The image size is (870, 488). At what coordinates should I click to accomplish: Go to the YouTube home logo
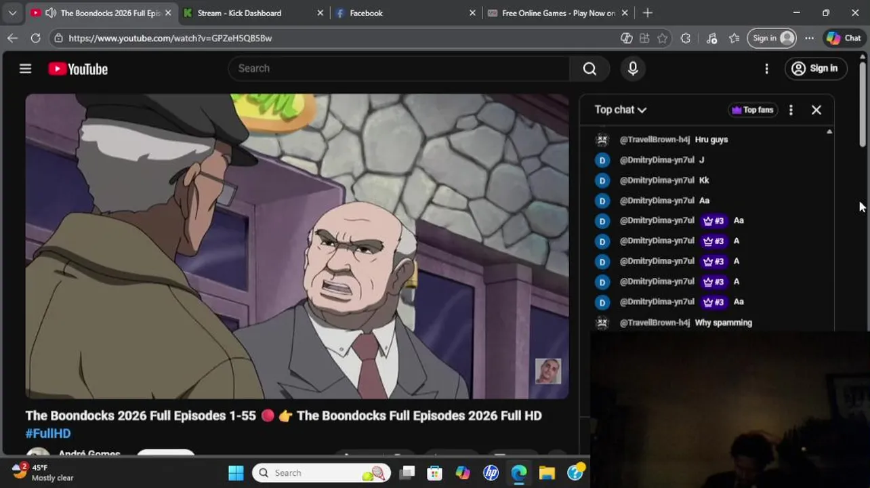click(x=78, y=68)
